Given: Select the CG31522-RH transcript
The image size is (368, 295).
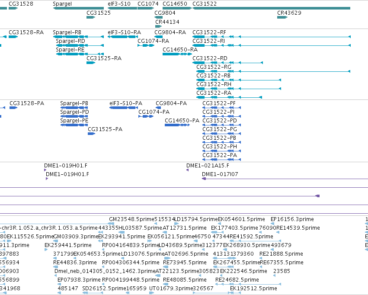Looking at the screenshot, I should (x=239, y=89).
